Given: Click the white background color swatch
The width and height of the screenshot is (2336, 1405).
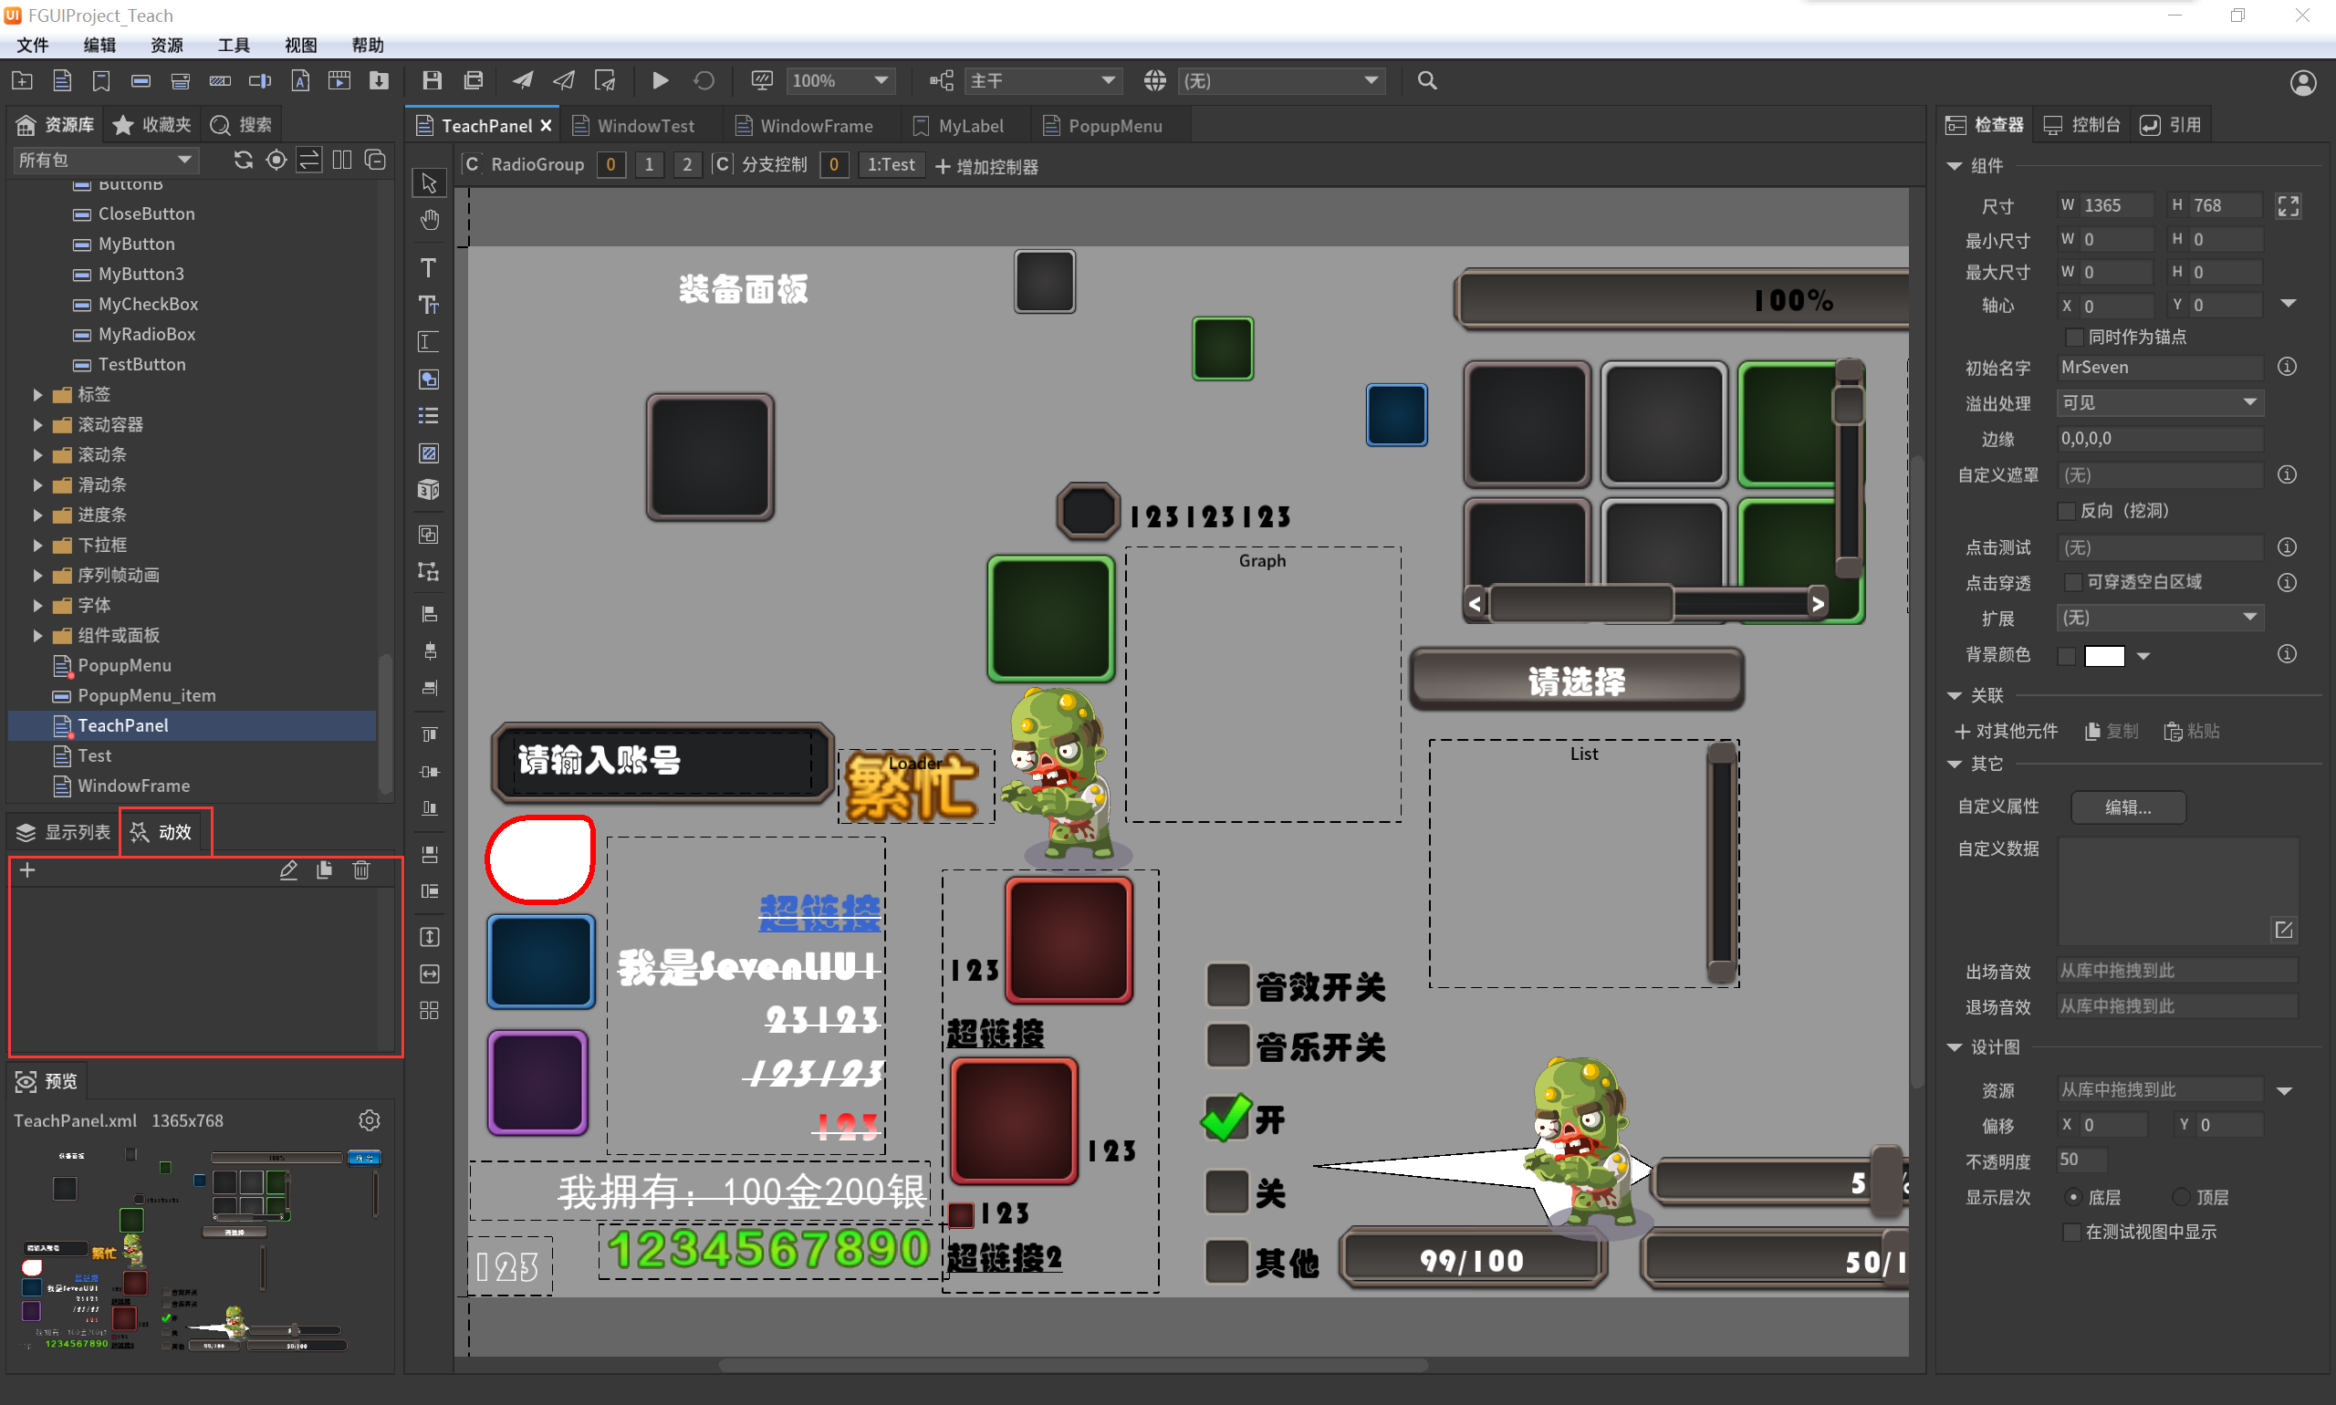Looking at the screenshot, I should point(2104,655).
